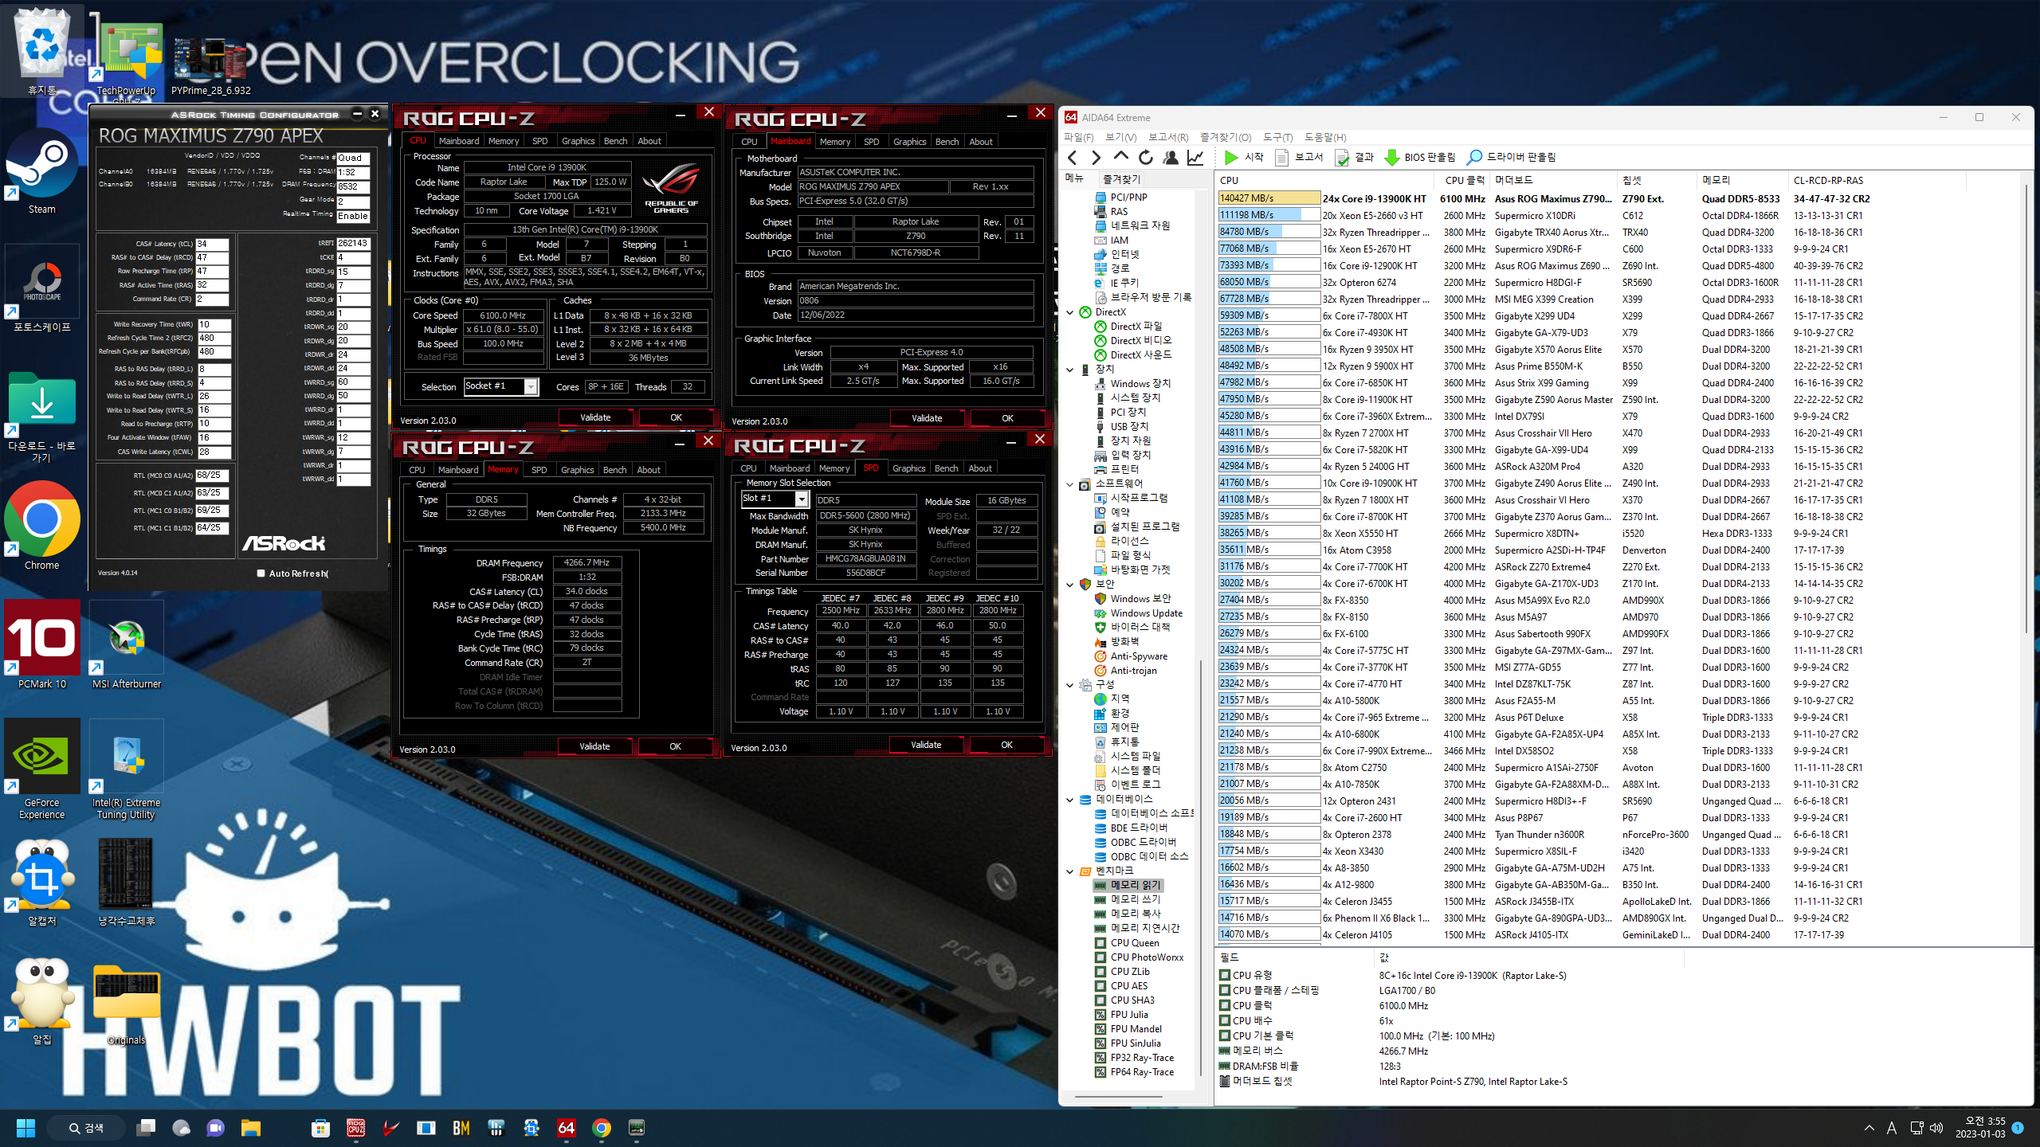
Task: Toggle CPU 플랫폼 / 스테핑 checkbox
Action: coord(1225,990)
